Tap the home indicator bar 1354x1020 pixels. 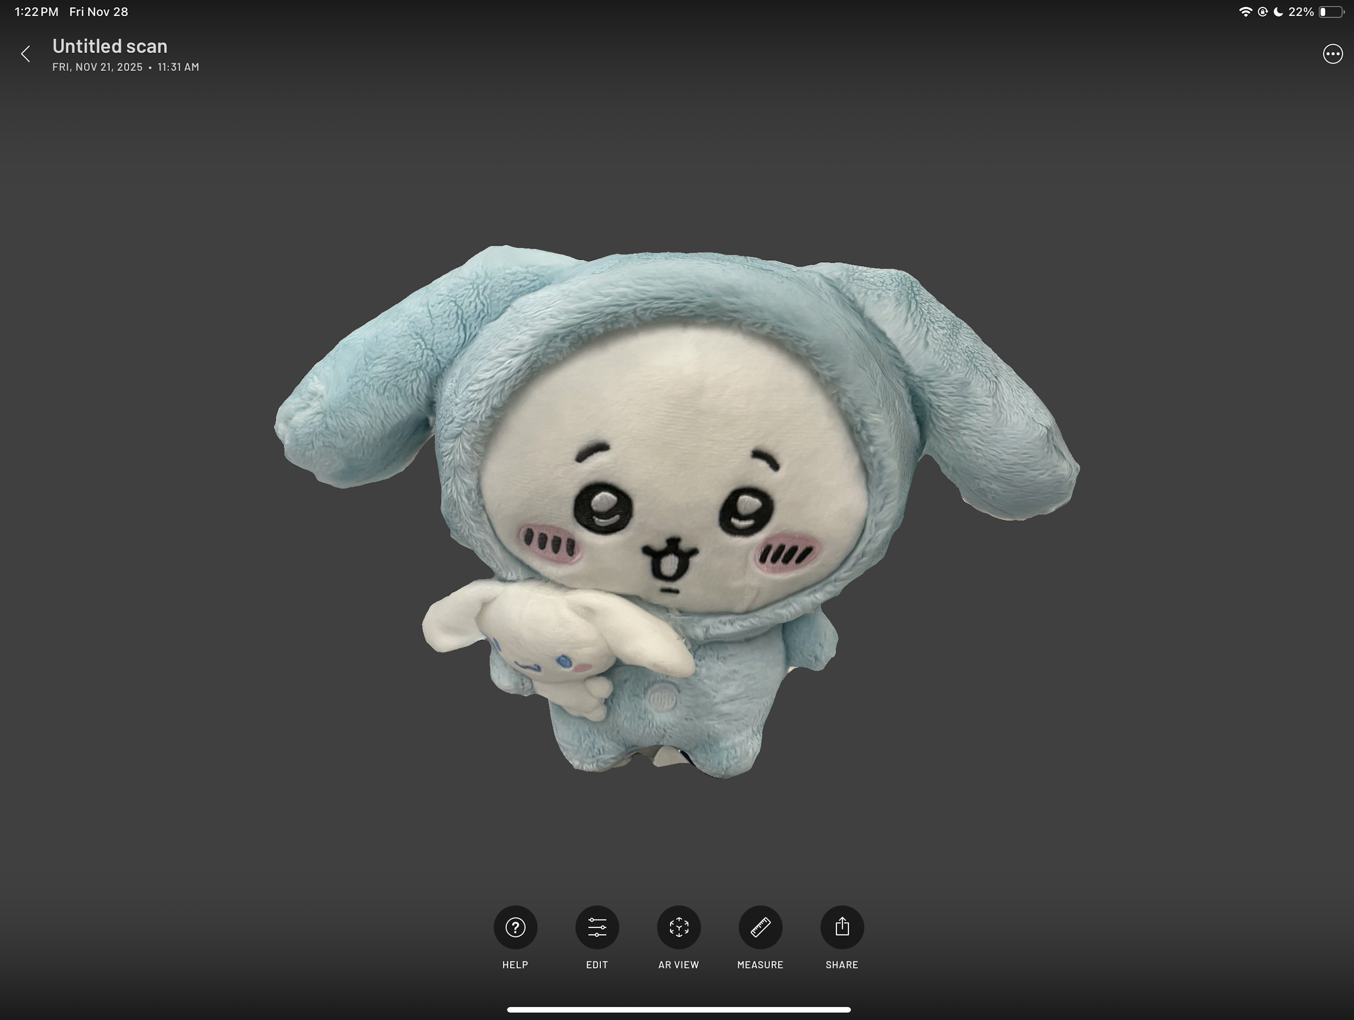pos(678,1010)
